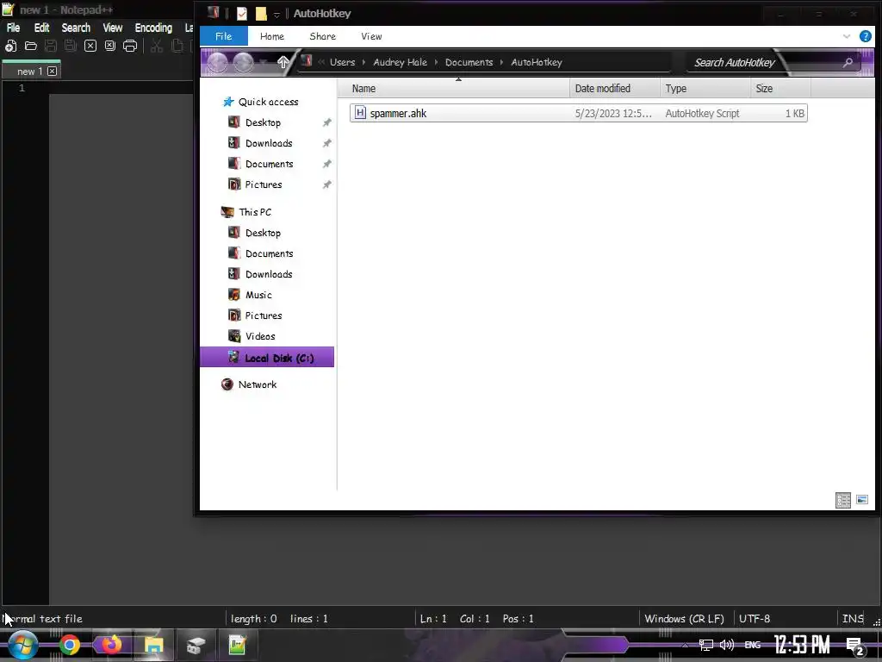Select Local Disk (C:) in navigation pane
The width and height of the screenshot is (882, 662).
coord(267,358)
